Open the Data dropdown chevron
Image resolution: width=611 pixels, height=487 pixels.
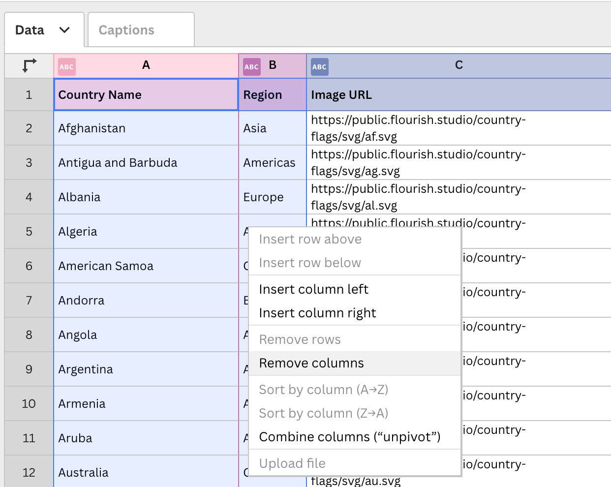[64, 30]
